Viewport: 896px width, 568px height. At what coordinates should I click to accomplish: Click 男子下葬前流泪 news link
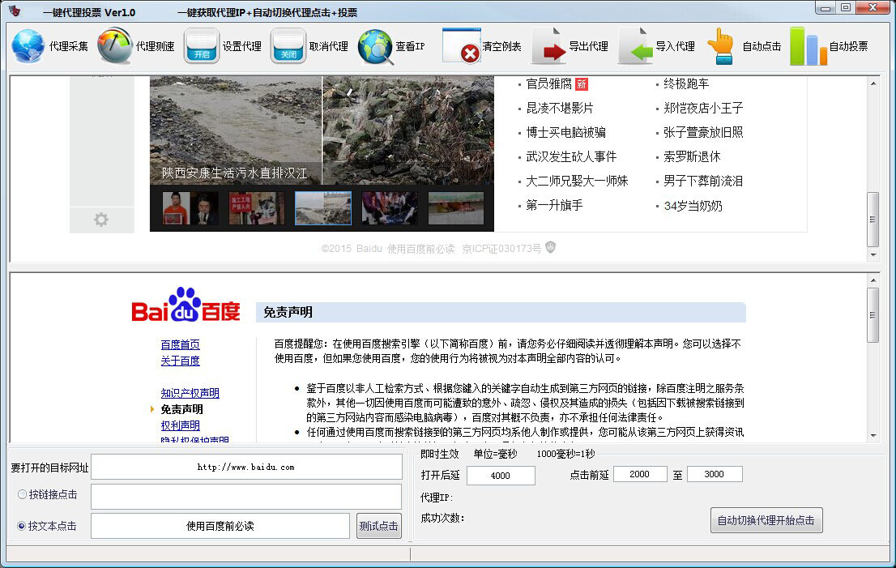pyautogui.click(x=703, y=182)
